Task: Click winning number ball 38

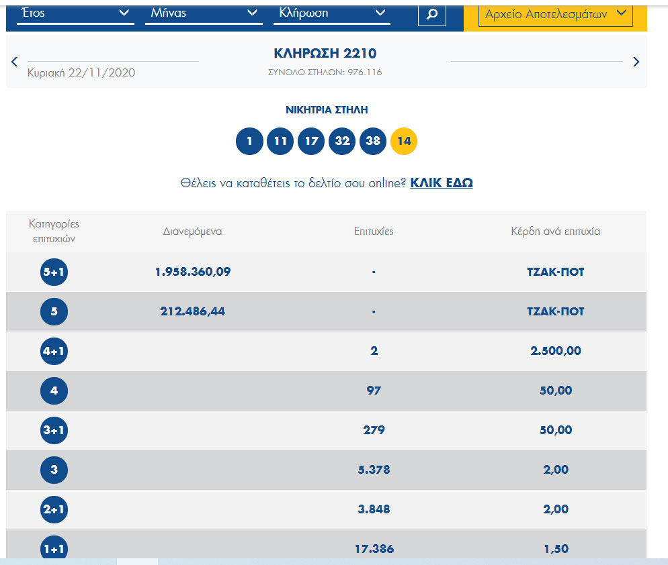Action: (373, 142)
